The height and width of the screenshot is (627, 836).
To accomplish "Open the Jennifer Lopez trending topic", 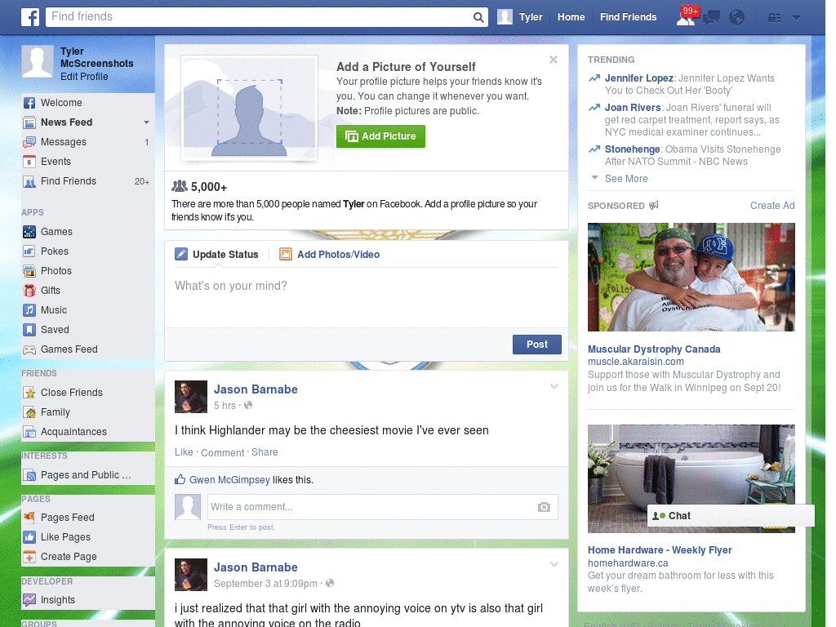I will pos(638,78).
